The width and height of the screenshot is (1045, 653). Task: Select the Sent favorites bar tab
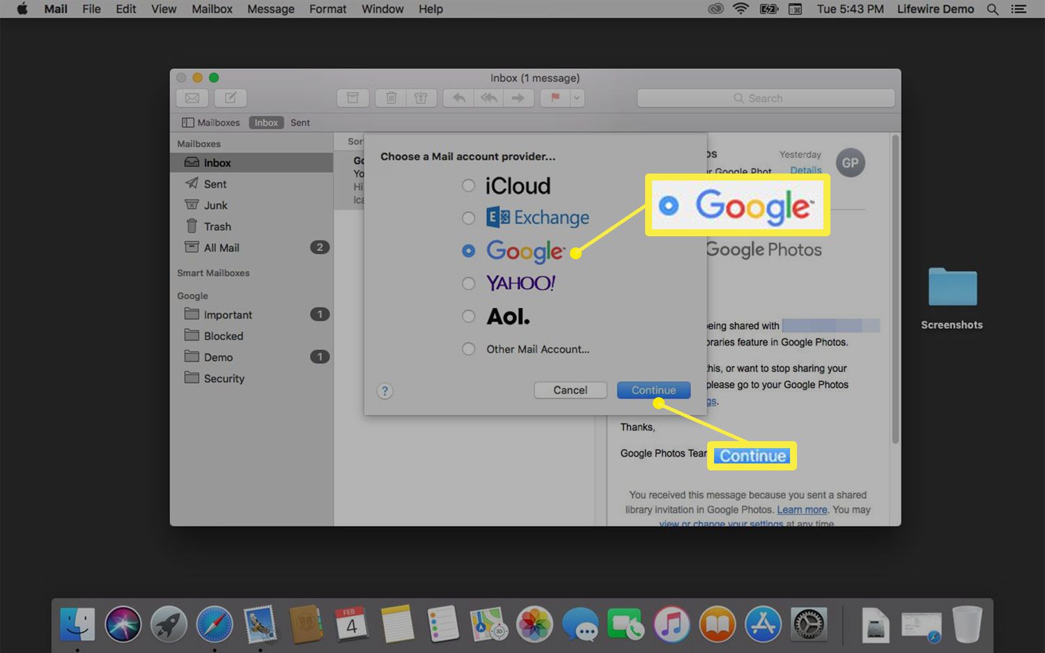[x=300, y=123]
